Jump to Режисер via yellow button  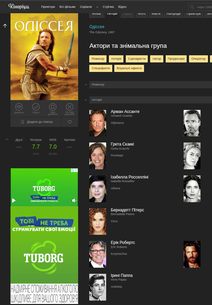tap(98, 59)
